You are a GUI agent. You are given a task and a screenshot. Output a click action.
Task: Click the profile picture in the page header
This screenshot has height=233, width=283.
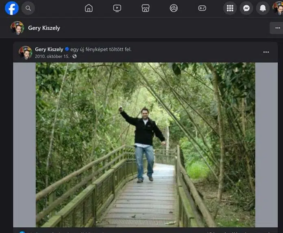[x=17, y=28]
